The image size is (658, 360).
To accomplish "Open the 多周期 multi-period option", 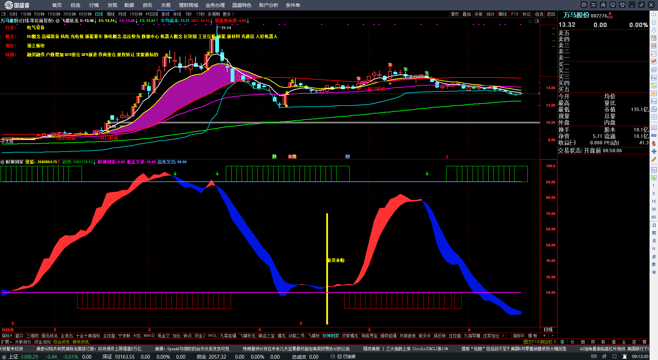I will tap(214, 14).
